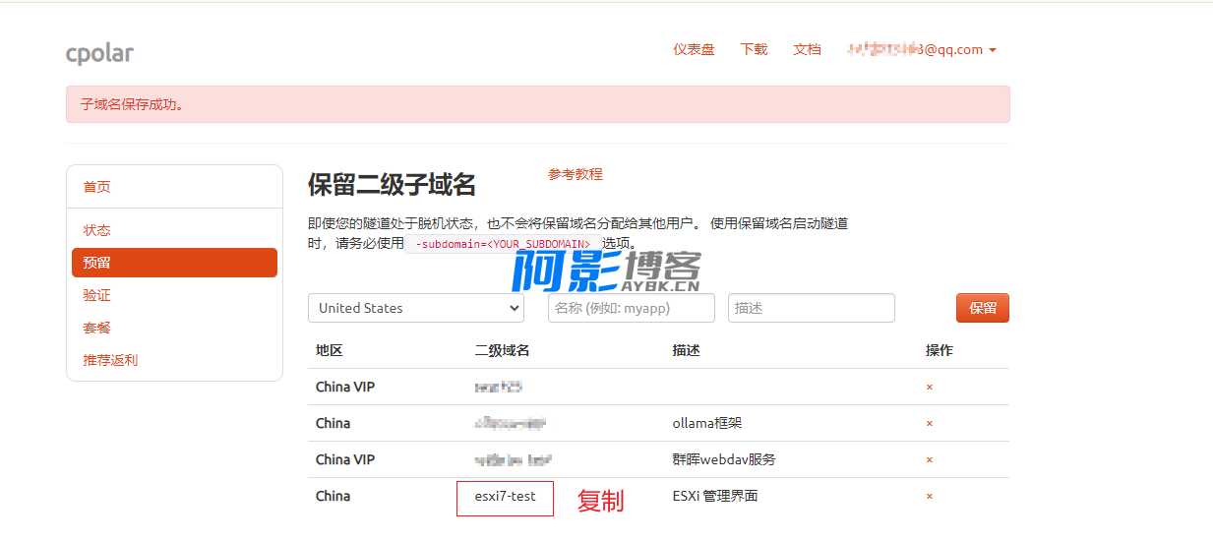Open 推荐返利 in the sidebar
Image resolution: width=1213 pixels, height=542 pixels.
coord(110,360)
